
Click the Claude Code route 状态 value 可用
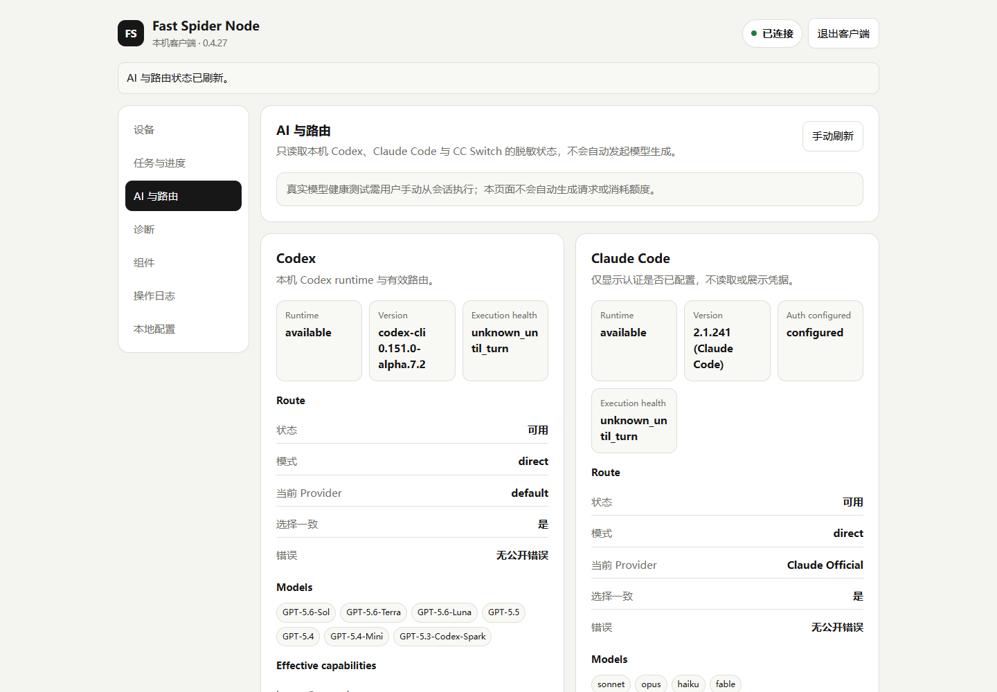pos(853,502)
